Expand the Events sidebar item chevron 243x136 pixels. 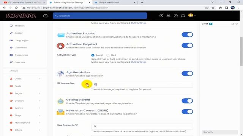coord(39,108)
